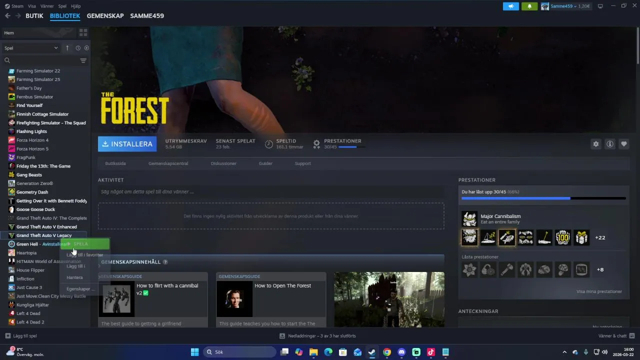This screenshot has height=360, width=640.
Task: Open the Support link
Action: point(302,163)
